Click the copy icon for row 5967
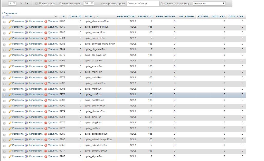The image size is (264, 161). (x=27, y=156)
